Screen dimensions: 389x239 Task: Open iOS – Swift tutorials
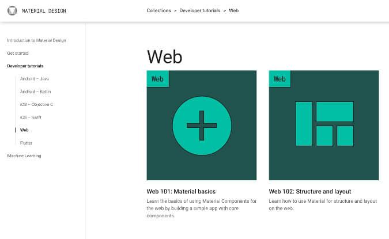click(x=31, y=117)
